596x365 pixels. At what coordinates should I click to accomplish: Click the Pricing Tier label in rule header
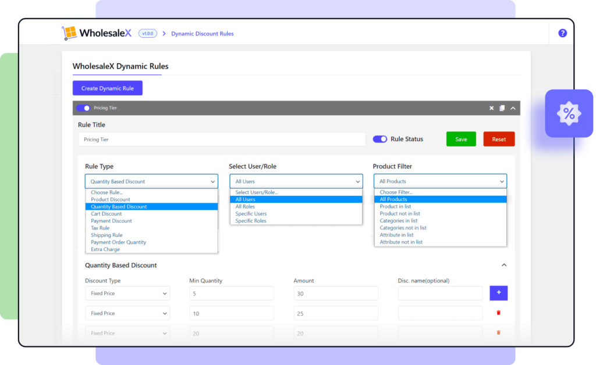pos(105,108)
